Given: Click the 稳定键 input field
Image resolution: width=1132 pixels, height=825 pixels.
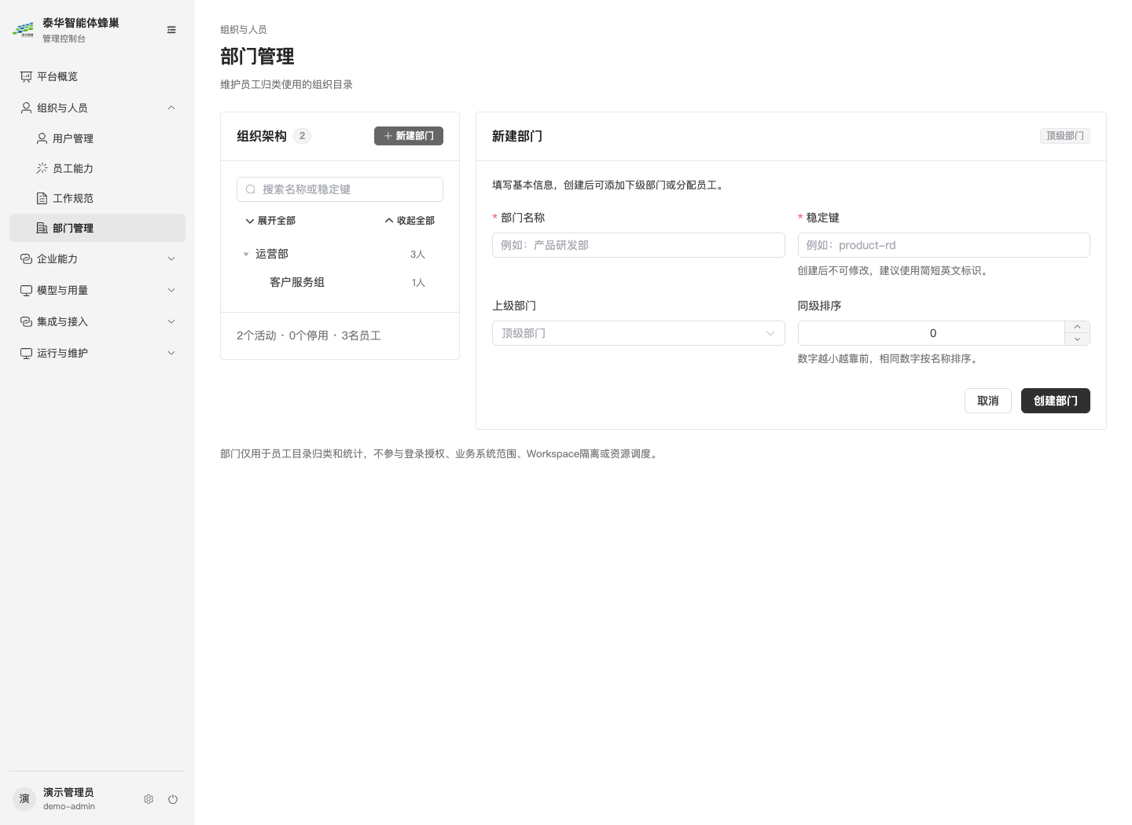Looking at the screenshot, I should pyautogui.click(x=944, y=245).
